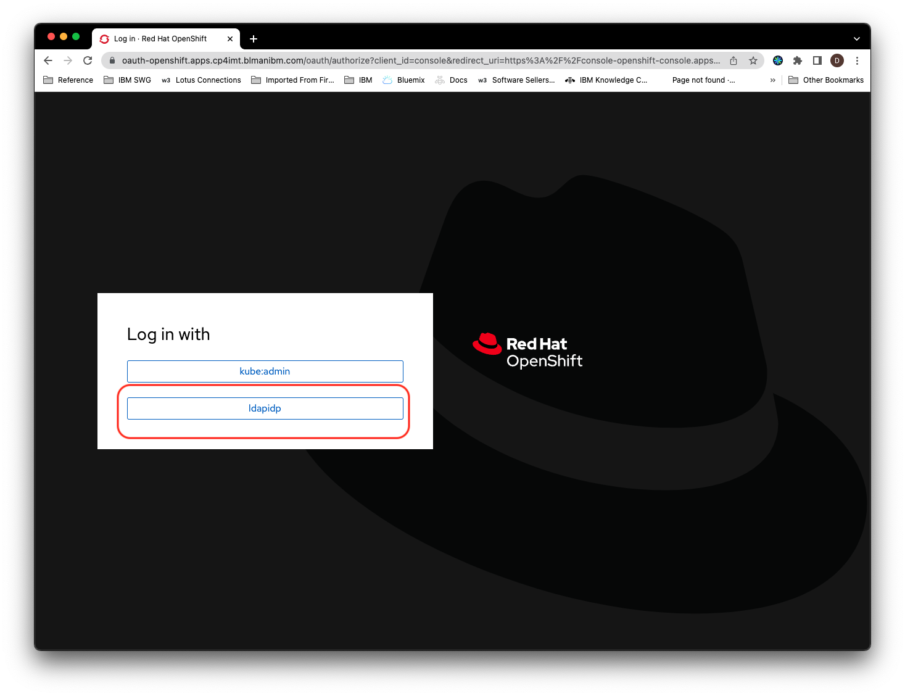Screen dimensions: 905x696
Task: Open the Docs bookmark
Action: (x=451, y=80)
